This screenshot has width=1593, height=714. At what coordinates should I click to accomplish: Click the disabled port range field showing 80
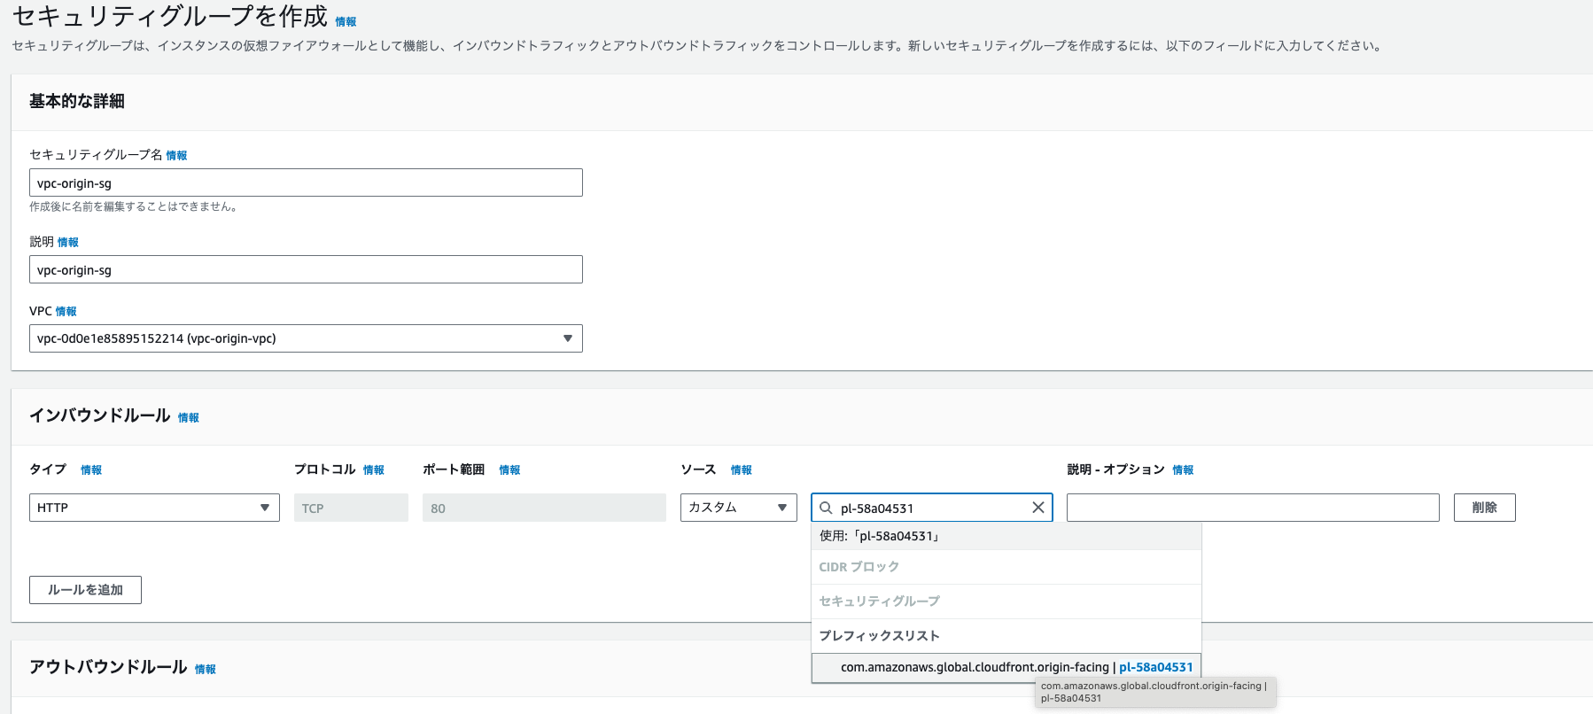coord(544,508)
